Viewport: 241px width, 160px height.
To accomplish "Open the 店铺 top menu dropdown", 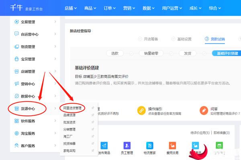I will tap(71, 8).
